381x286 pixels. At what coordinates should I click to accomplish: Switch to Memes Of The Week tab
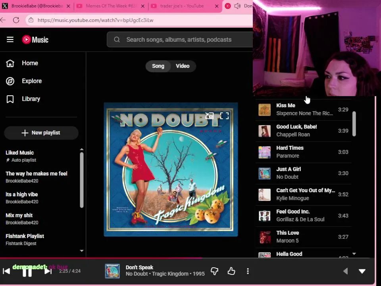110,6
